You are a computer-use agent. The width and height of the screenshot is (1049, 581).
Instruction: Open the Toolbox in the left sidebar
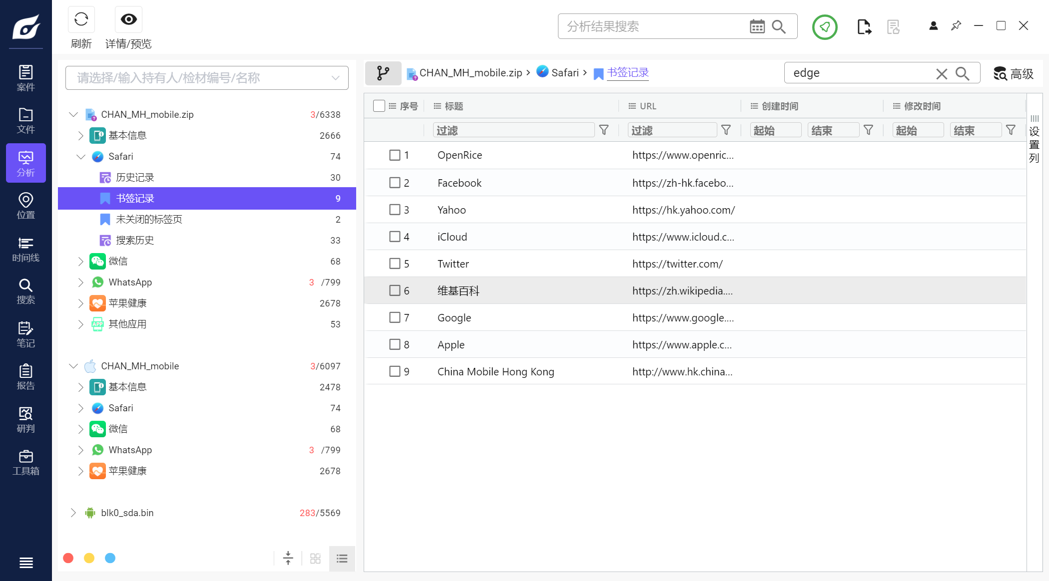coord(25,462)
